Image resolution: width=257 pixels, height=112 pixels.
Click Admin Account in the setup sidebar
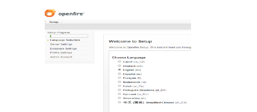pyautogui.click(x=61, y=57)
